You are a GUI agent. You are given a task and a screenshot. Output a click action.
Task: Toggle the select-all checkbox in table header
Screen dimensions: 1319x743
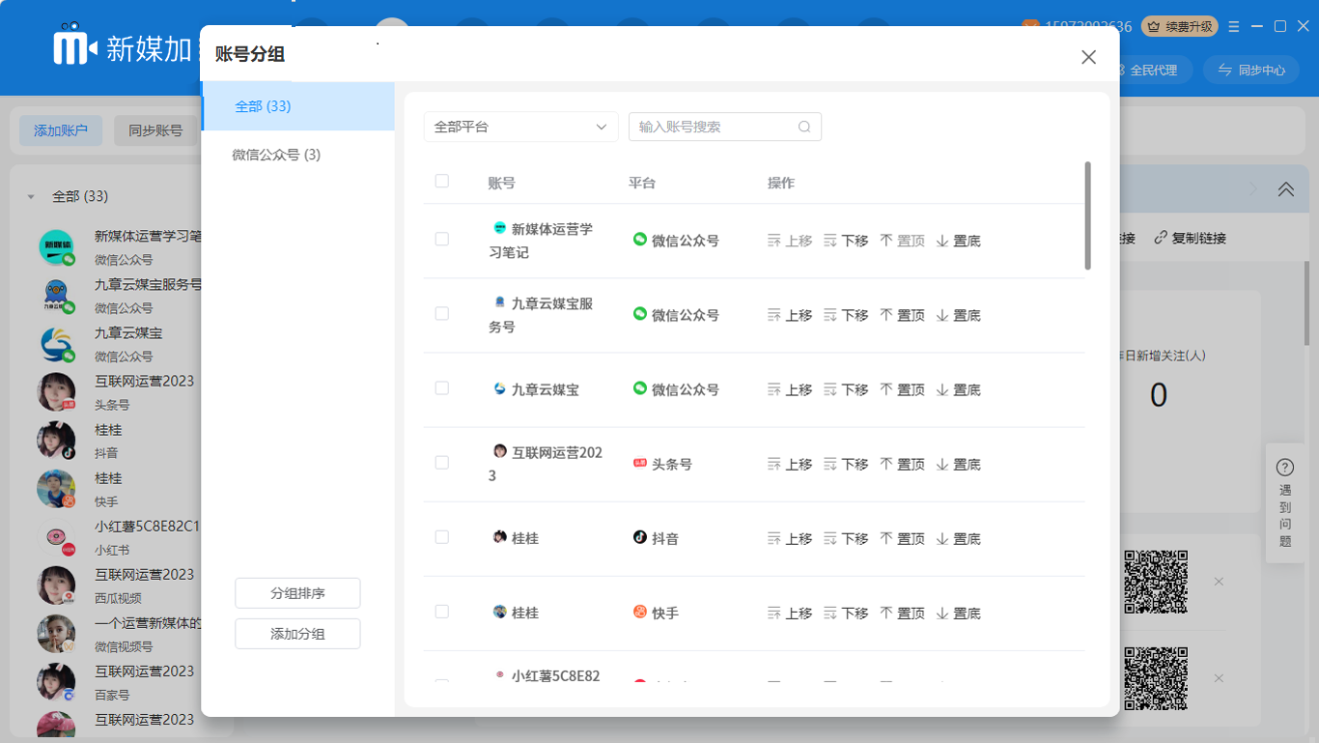(442, 181)
